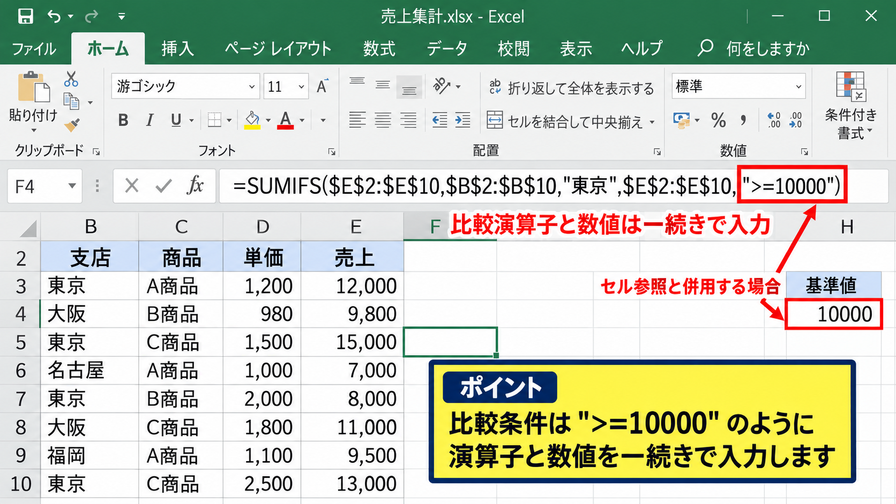Click the Save icon in title bar
Viewport: 896px width, 504px height.
[x=25, y=16]
